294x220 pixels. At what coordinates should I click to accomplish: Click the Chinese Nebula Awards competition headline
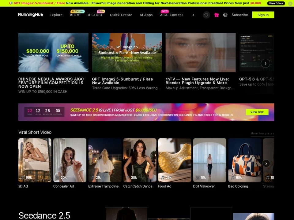click(x=51, y=83)
